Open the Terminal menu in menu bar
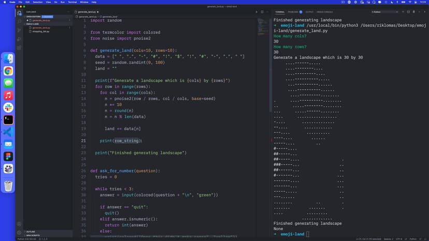The width and height of the screenshot is (429, 241). pyautogui.click(x=73, y=2)
